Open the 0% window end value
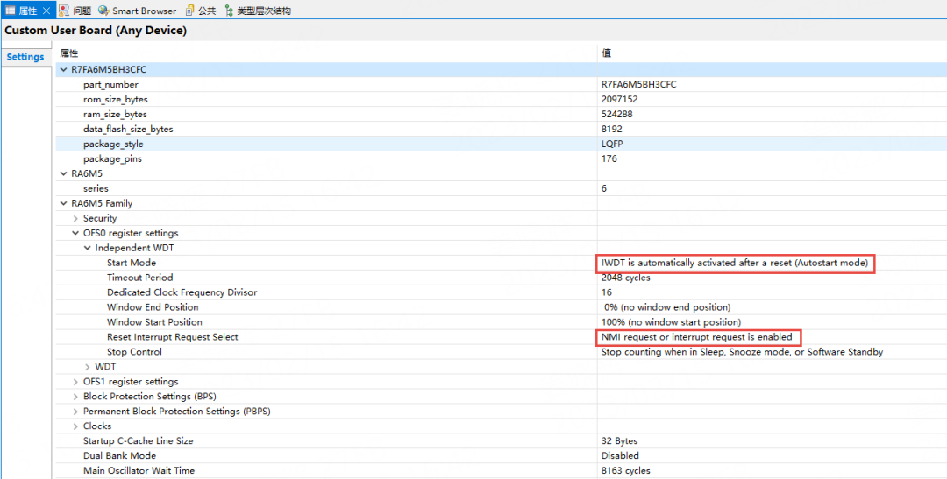 [x=666, y=307]
